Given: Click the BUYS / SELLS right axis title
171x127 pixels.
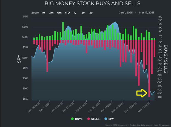Looking at the screenshot, I should (166, 59).
